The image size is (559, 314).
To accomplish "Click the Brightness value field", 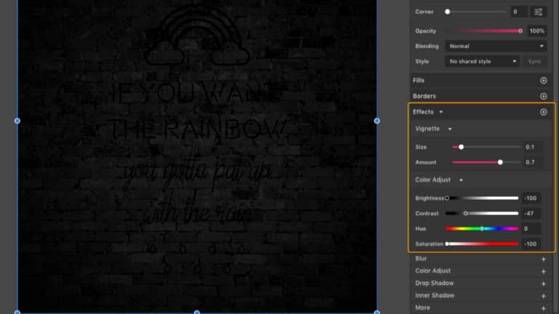I will pos(531,198).
